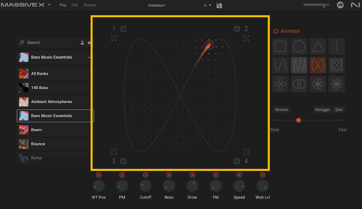Toggle morph assignment above Speed knob

click(239, 175)
